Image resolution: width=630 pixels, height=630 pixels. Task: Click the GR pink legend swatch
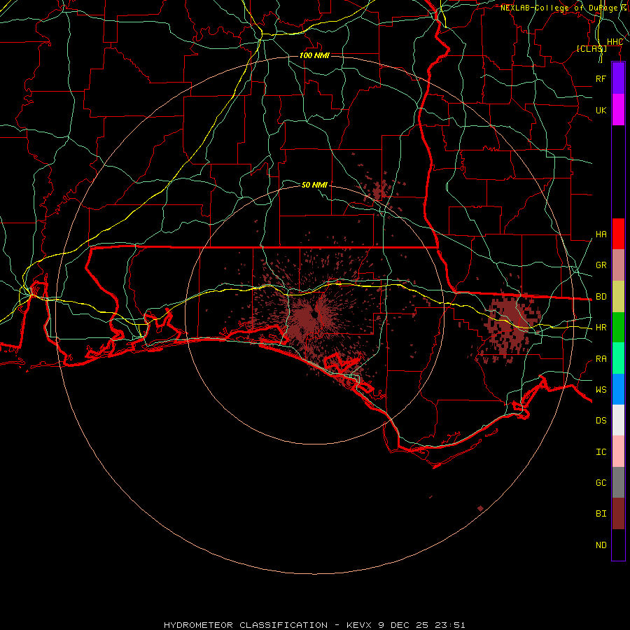coord(618,265)
